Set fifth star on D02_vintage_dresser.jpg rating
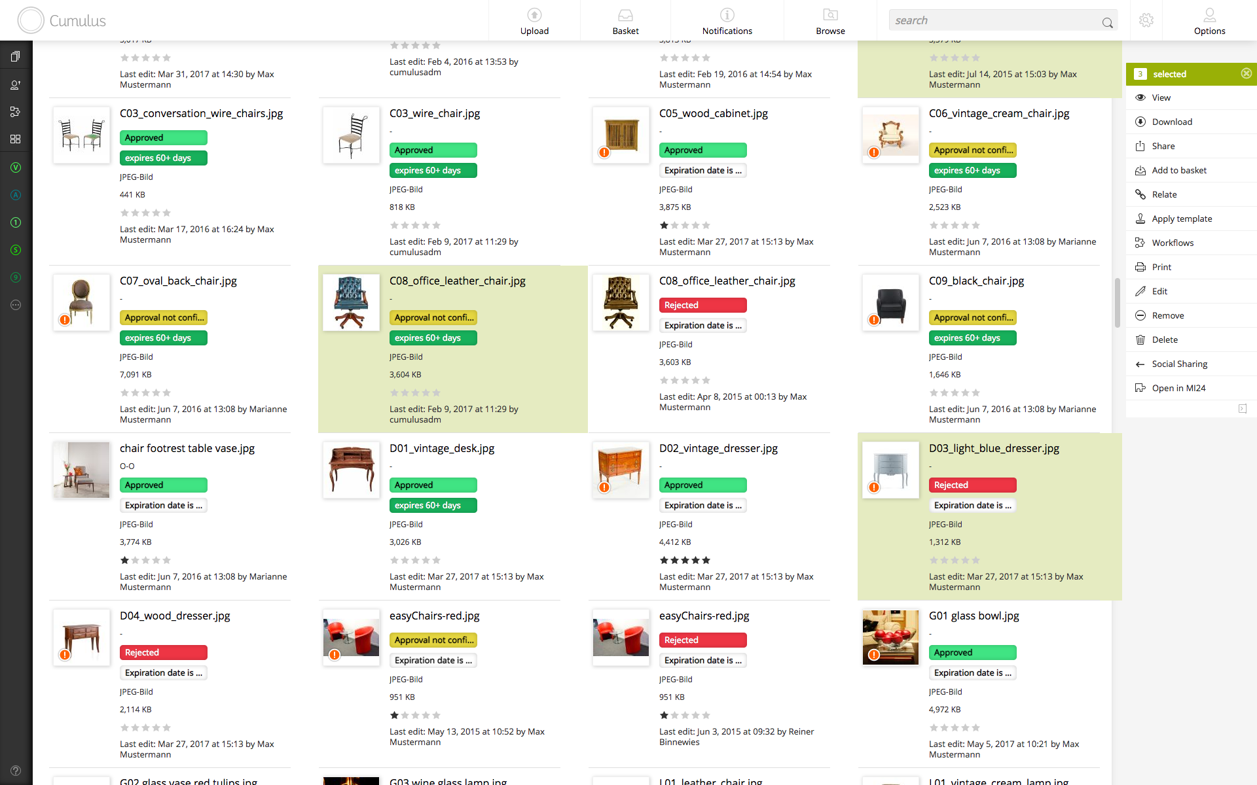Image resolution: width=1257 pixels, height=785 pixels. 706,560
